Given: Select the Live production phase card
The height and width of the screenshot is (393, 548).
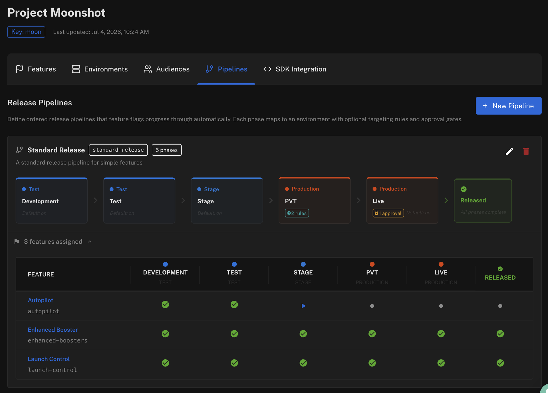Looking at the screenshot, I should click(x=402, y=200).
